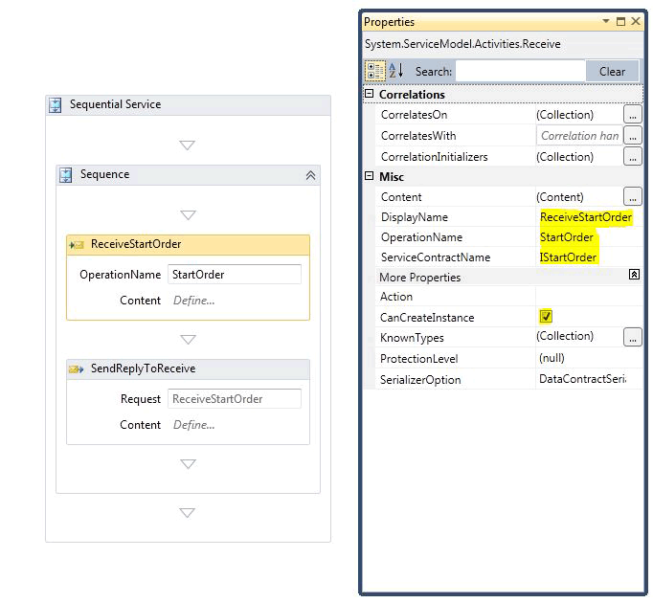Click Clear button in Properties search

point(612,71)
